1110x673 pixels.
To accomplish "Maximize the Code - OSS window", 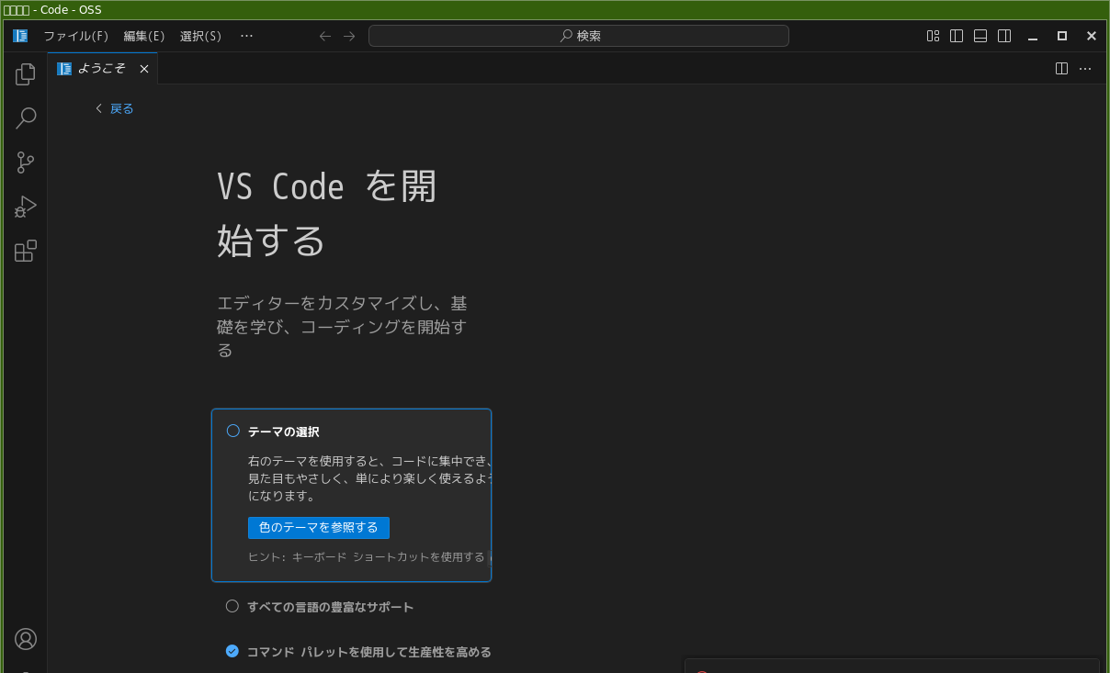I will click(x=1062, y=36).
